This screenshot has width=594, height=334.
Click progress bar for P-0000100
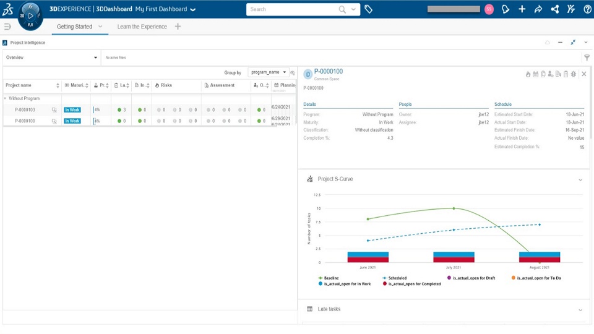pyautogui.click(x=97, y=121)
